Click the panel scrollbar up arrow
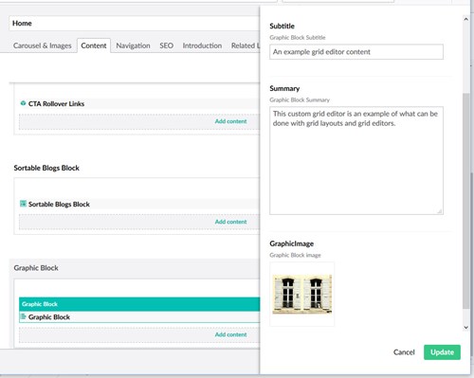The image size is (474, 378). 465,19
